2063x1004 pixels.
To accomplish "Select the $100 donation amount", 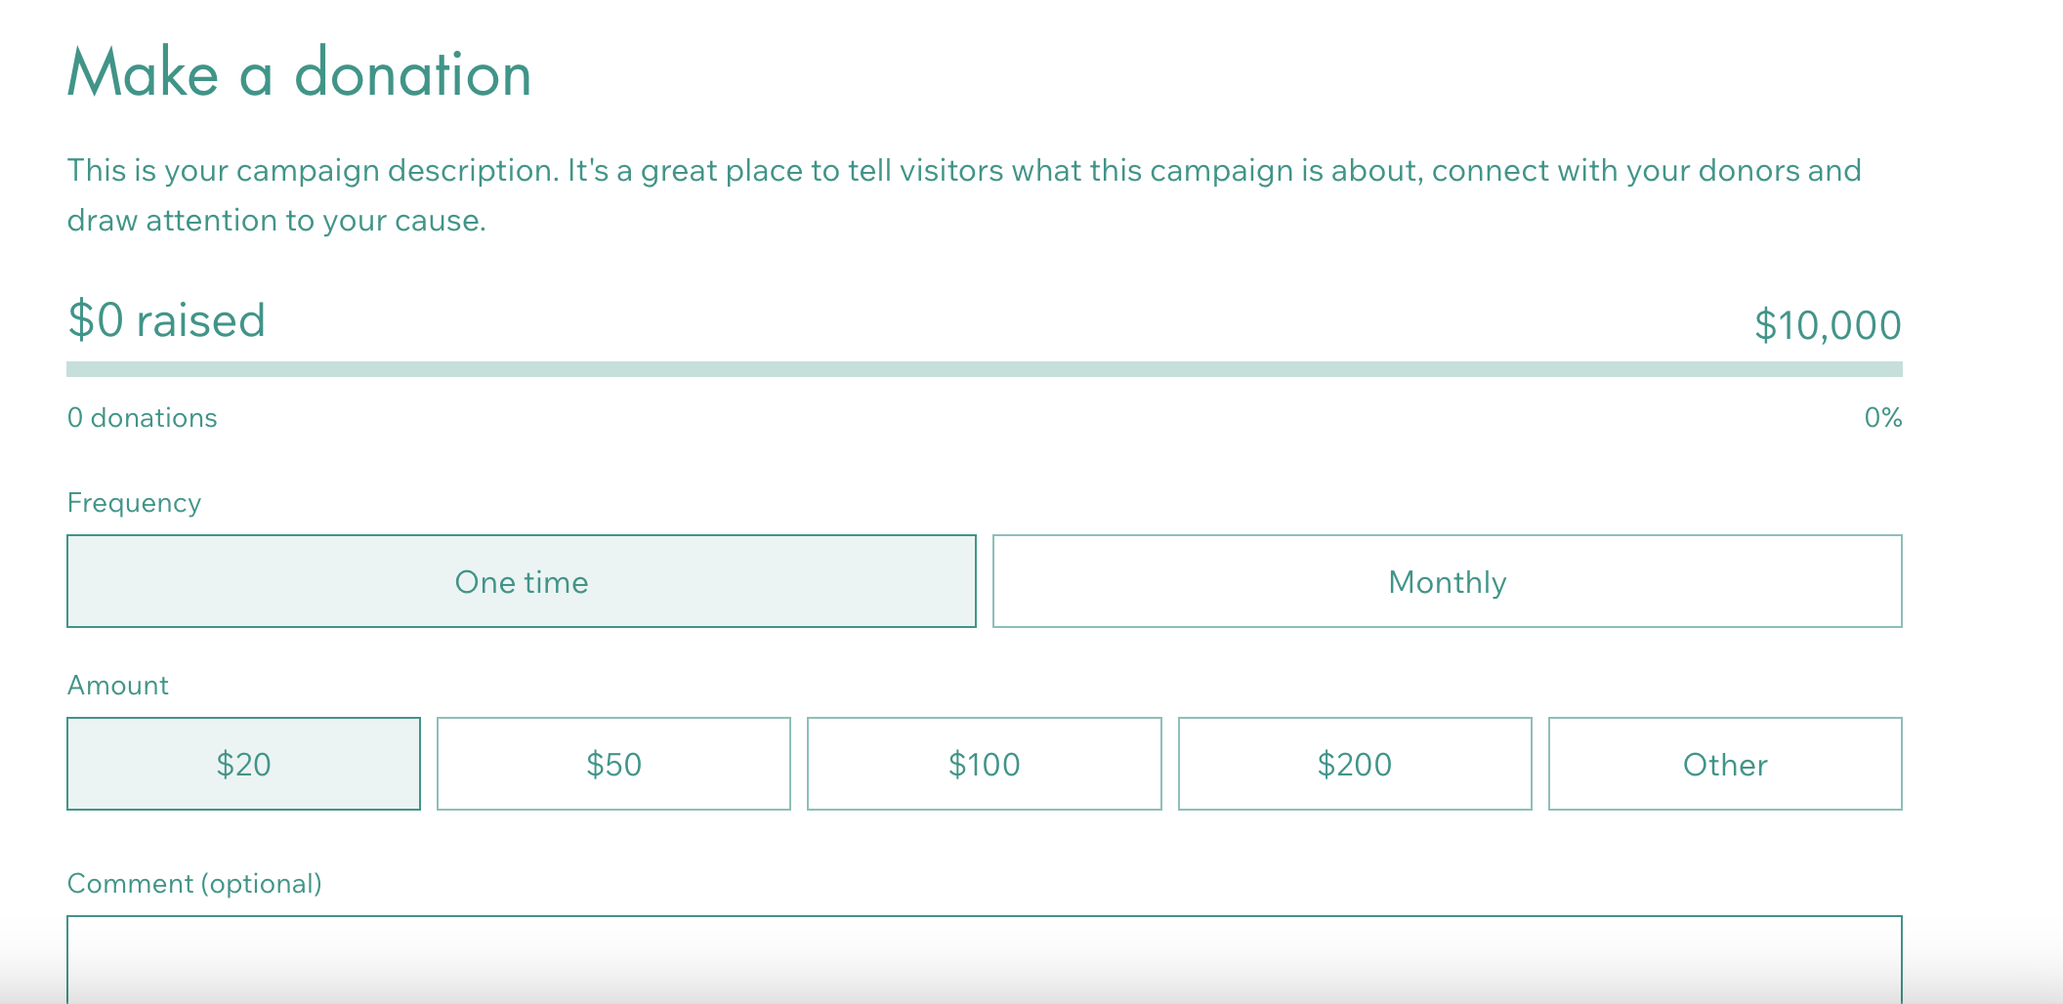I will click(x=984, y=764).
